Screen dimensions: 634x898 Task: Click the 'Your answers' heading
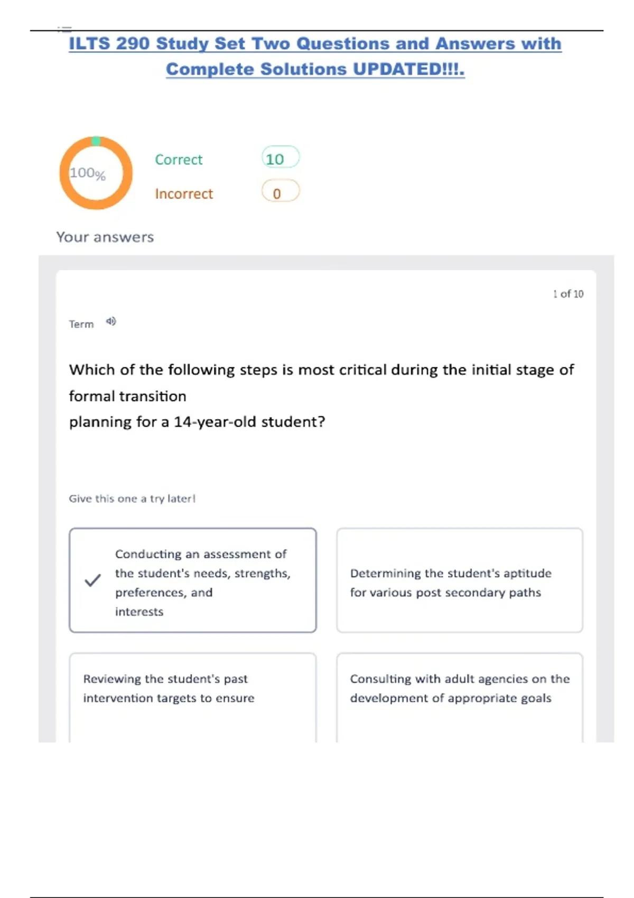(x=105, y=237)
